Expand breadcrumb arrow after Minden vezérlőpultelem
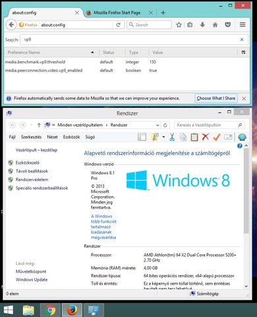257x317 pixels. pos(107,125)
